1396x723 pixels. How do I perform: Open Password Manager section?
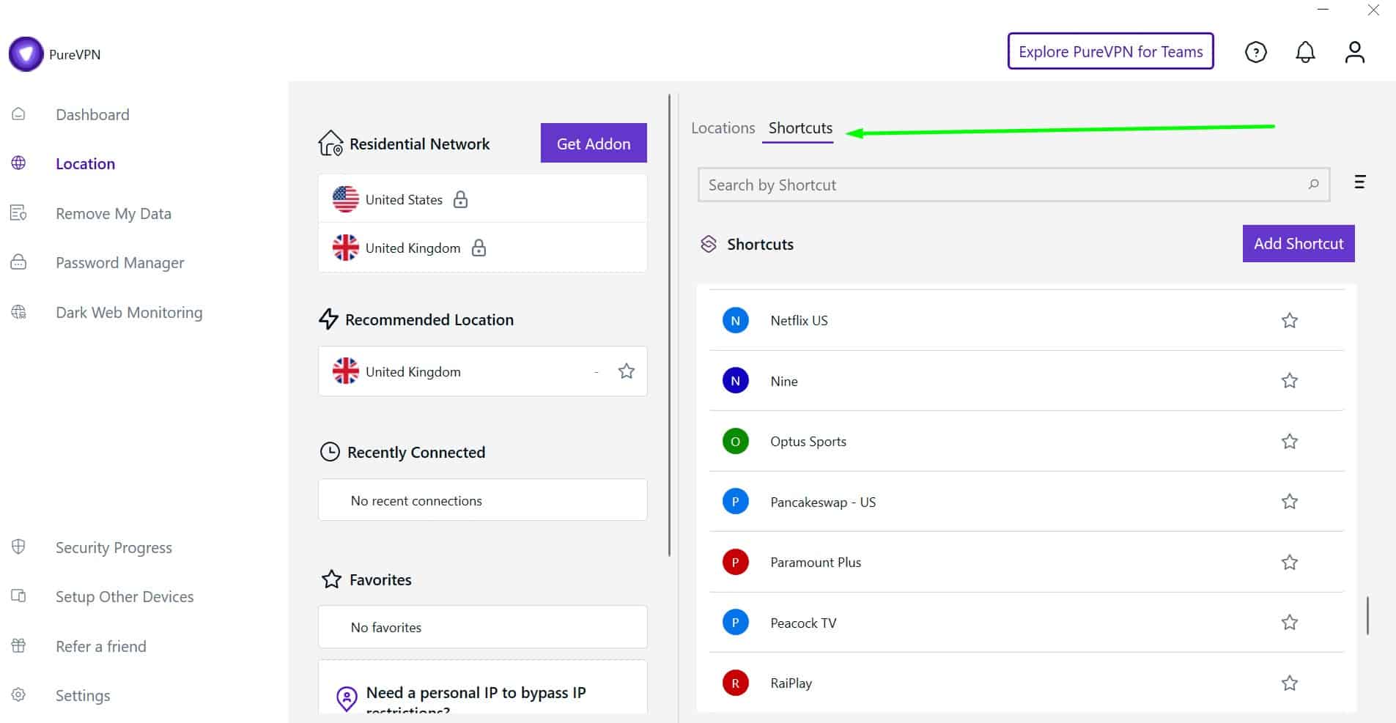coord(120,262)
